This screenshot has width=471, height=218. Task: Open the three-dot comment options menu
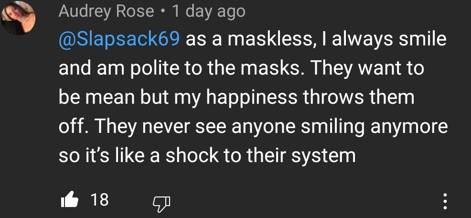tap(445, 201)
